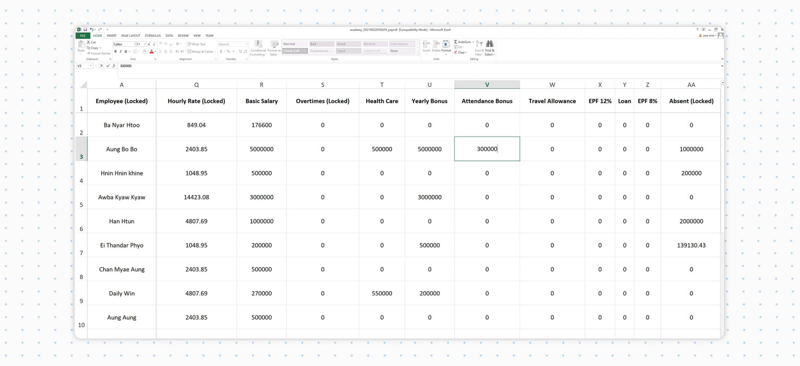Click the comma style icon
Image resolution: width=800 pixels, height=366 pixels.
point(233,52)
